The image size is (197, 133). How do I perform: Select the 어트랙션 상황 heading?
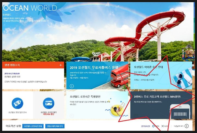point(13,126)
